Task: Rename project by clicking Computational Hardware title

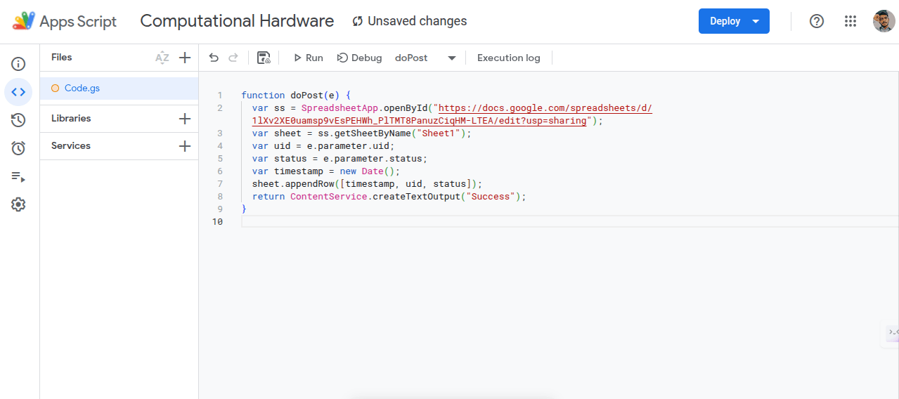Action: 237,21
